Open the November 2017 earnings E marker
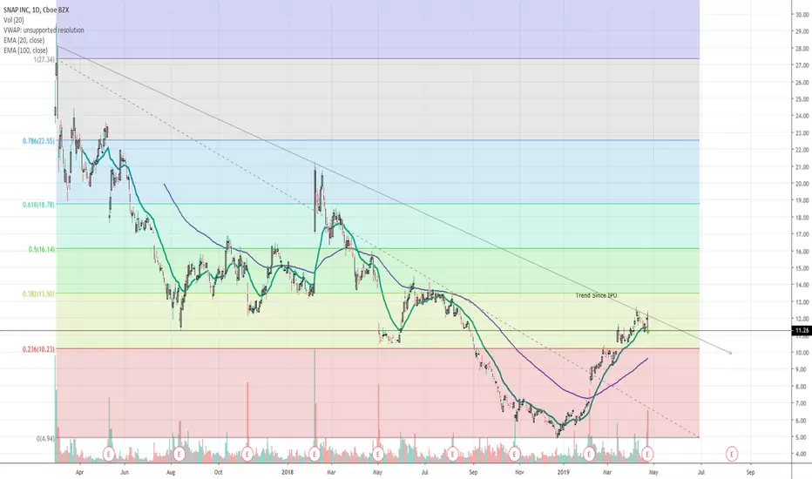 247,454
